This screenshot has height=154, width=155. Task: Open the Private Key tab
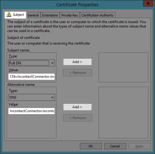tap(69, 15)
